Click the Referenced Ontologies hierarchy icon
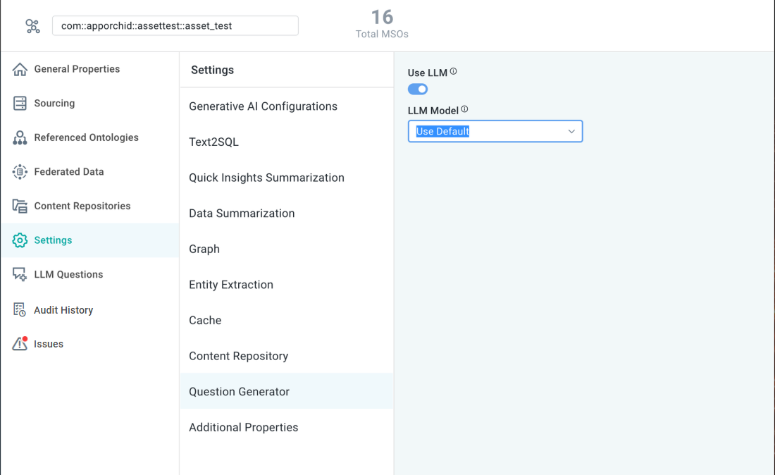Viewport: 775px width, 475px height. point(20,137)
